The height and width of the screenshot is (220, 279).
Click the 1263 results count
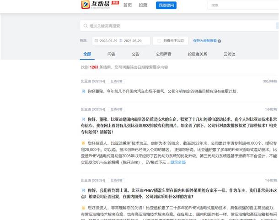coord(94,67)
